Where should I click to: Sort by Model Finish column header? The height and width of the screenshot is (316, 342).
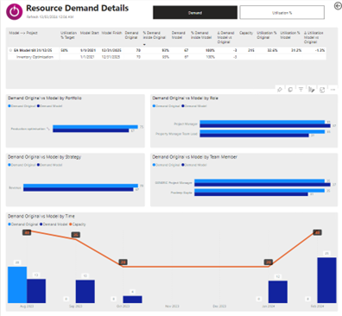pyautogui.click(x=111, y=33)
